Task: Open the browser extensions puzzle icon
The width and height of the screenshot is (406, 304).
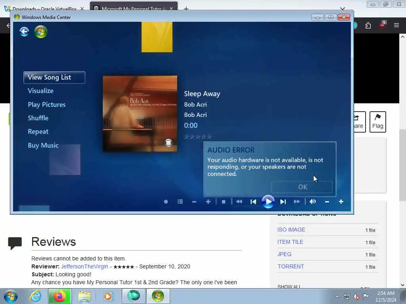Action: pos(368,25)
